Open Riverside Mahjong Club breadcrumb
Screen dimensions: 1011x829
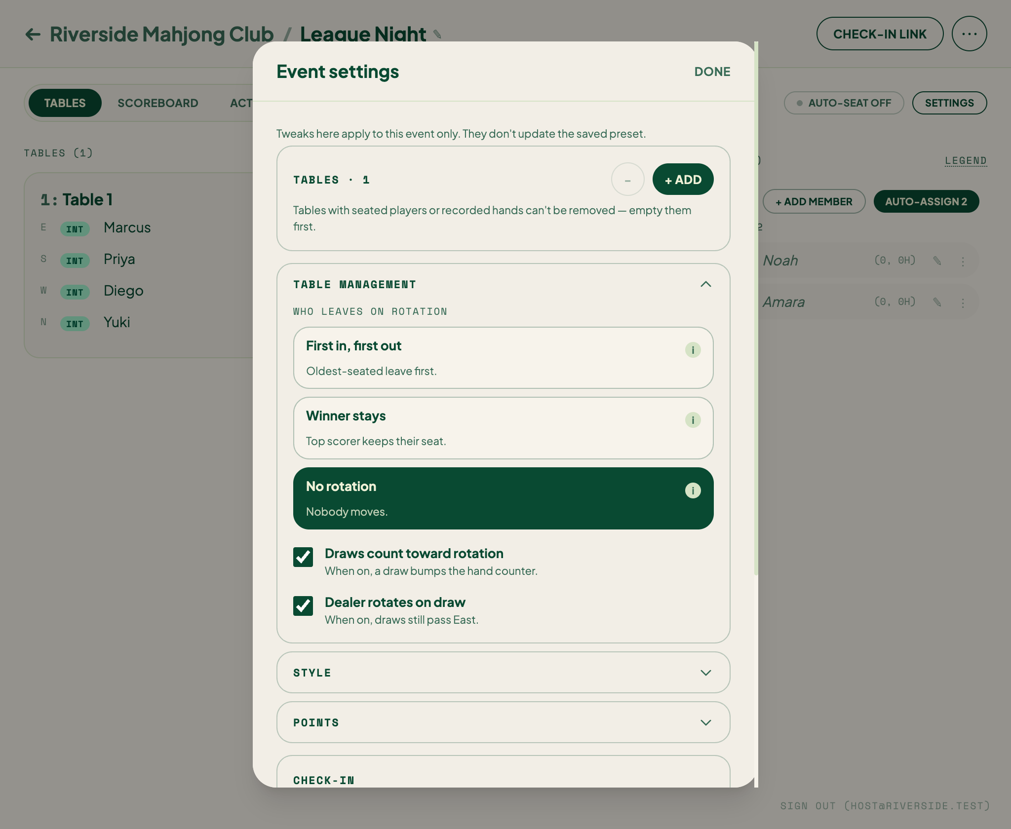click(x=161, y=34)
